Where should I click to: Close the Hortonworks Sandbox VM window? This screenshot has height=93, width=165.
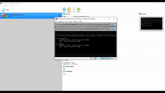pyautogui.click(x=114, y=19)
